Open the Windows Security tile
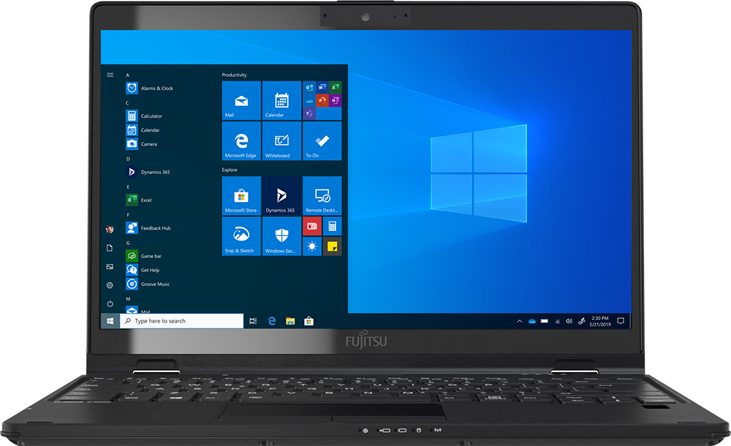This screenshot has width=731, height=446. (x=281, y=236)
